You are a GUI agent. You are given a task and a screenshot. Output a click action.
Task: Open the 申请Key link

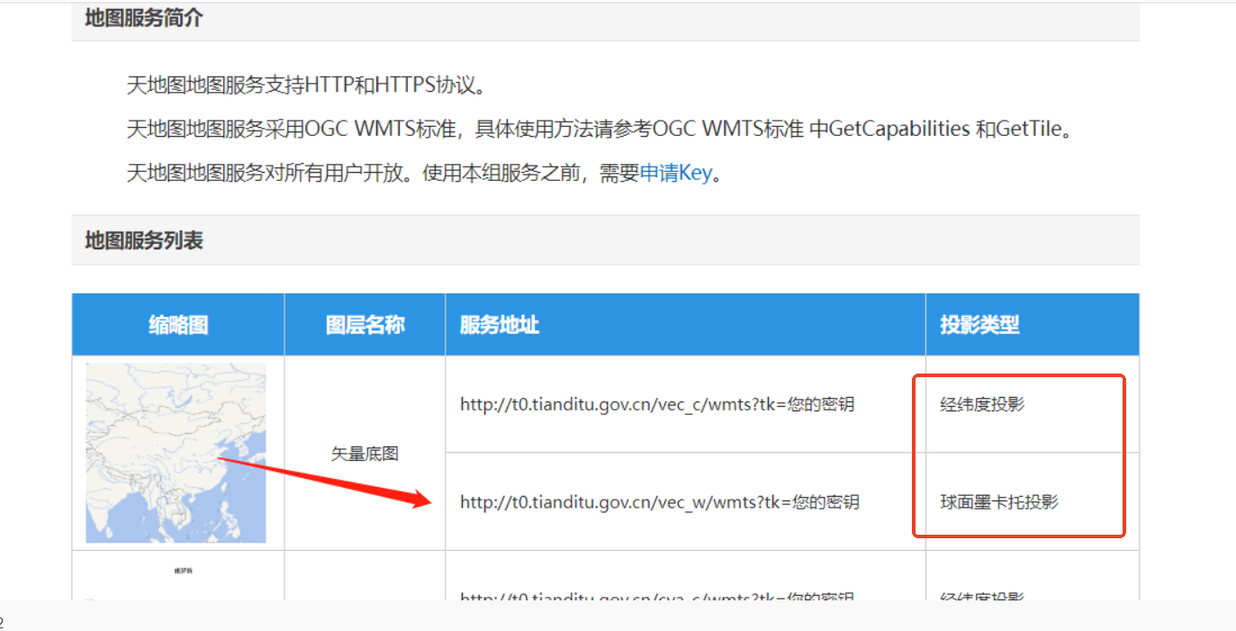[x=675, y=174]
